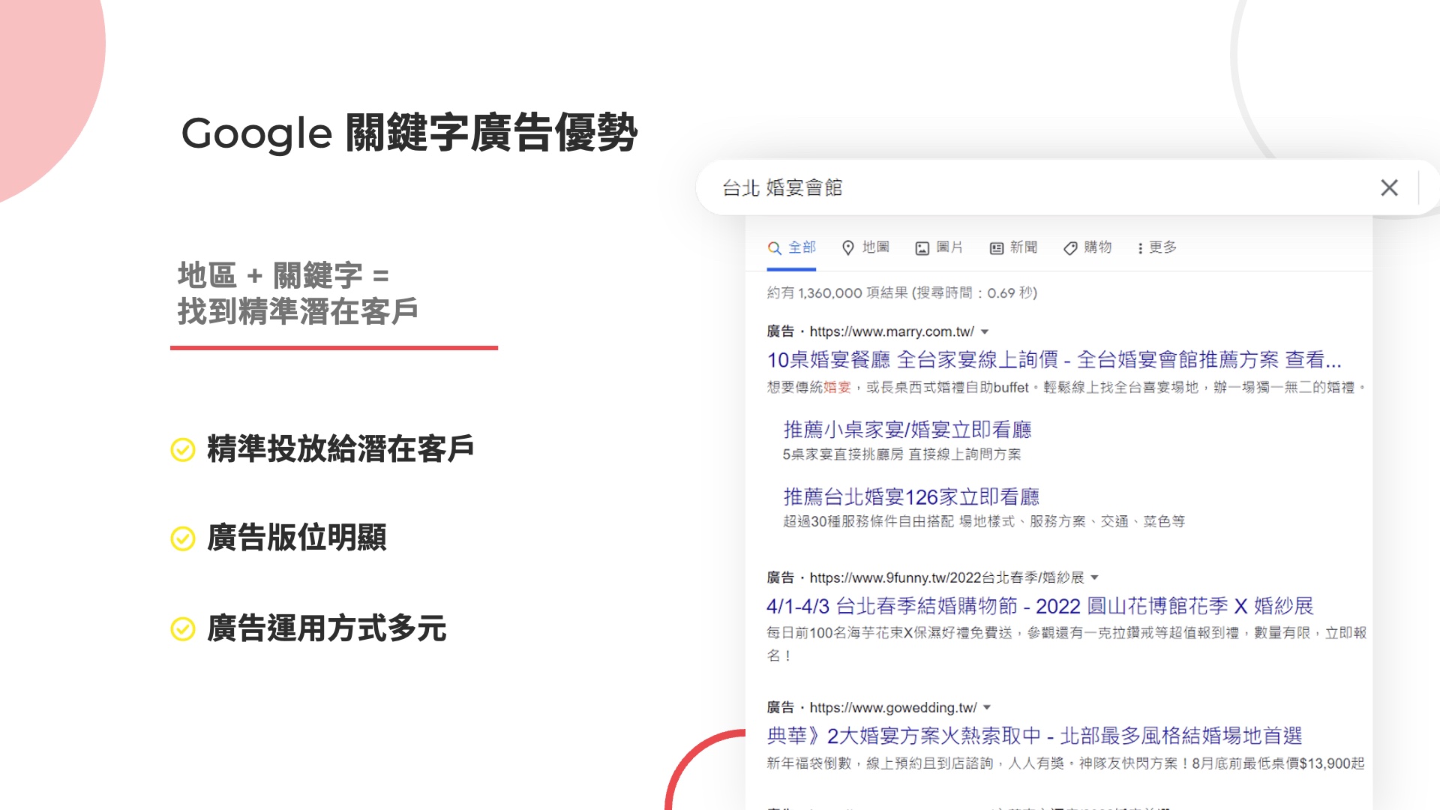Click the bullet text 精準投放給潛在客戶
This screenshot has height=810, width=1440.
coord(340,449)
